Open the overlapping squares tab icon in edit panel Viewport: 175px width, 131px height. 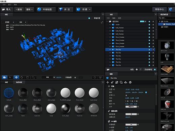click(121, 82)
